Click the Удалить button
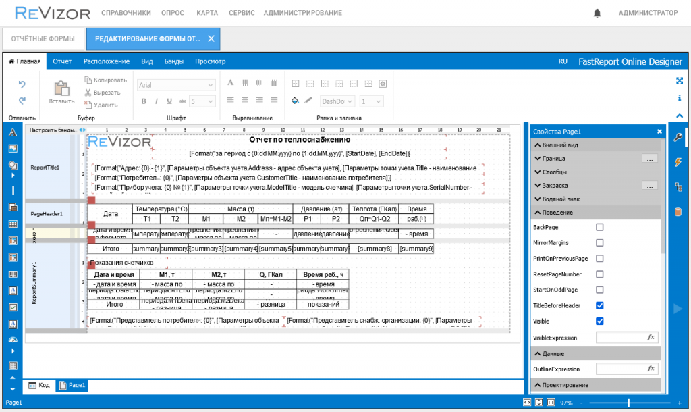This screenshot has width=691, height=412. (x=101, y=105)
